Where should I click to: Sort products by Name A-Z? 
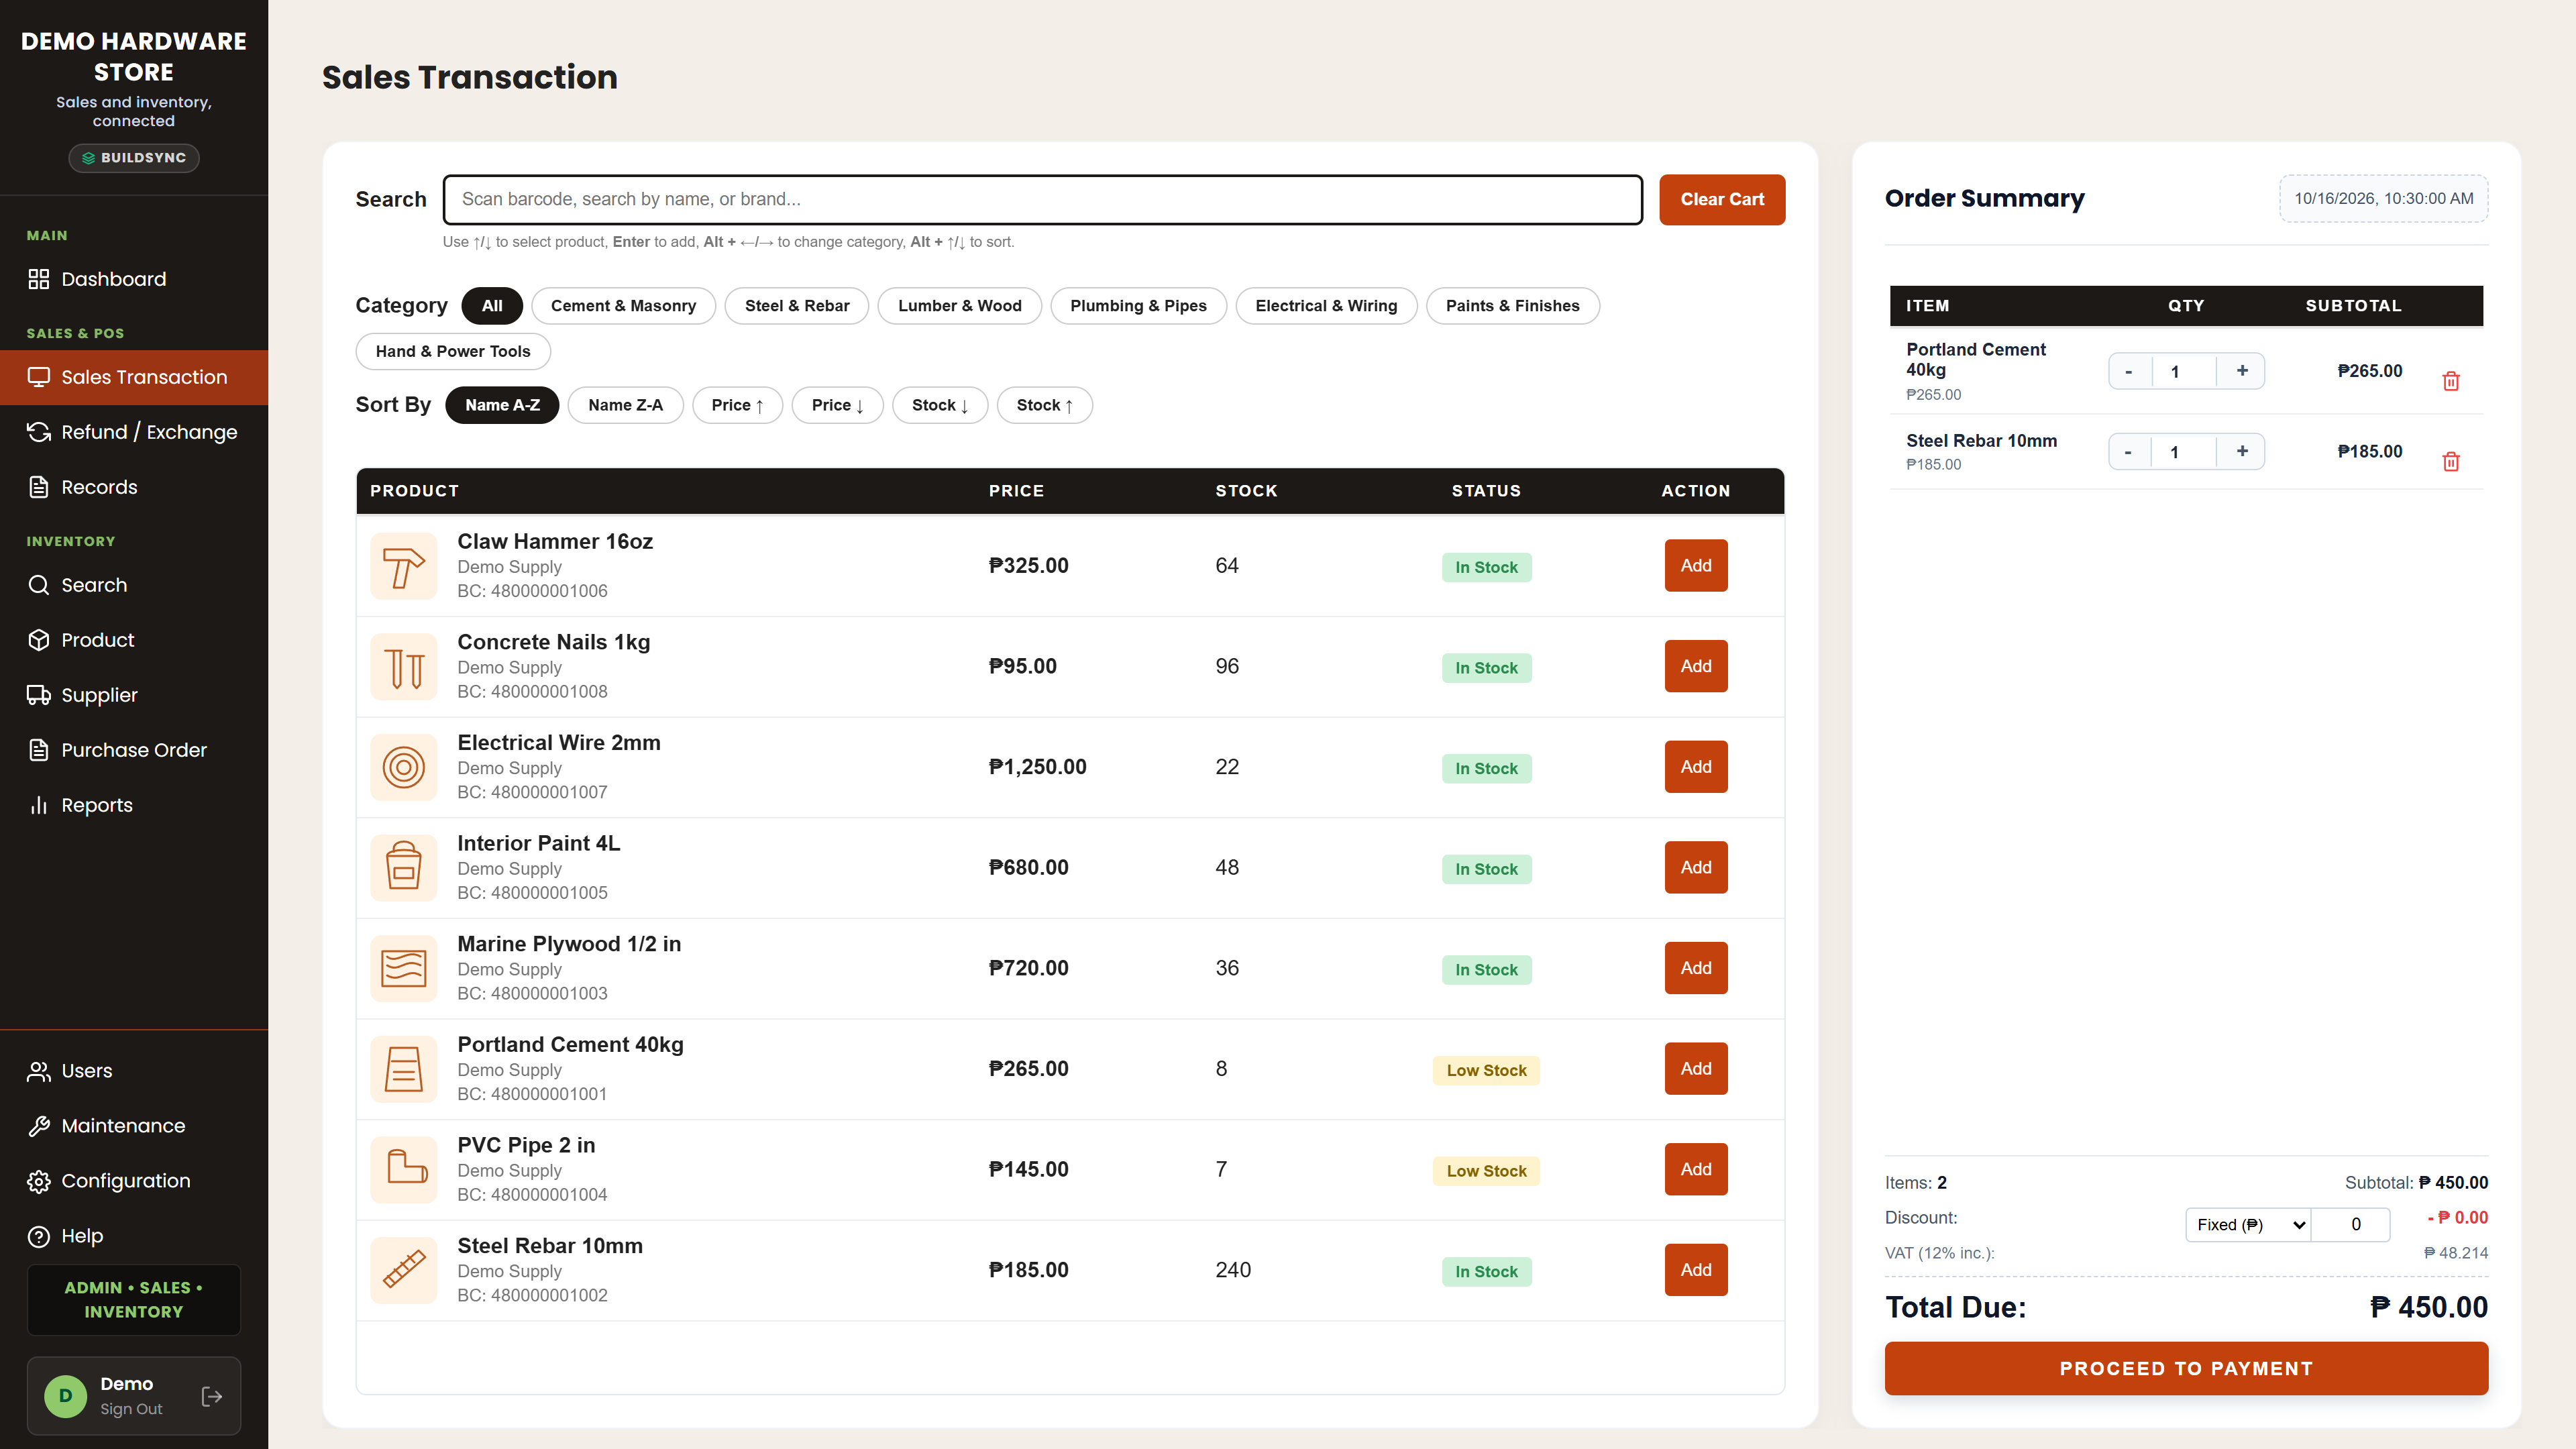tap(502, 405)
